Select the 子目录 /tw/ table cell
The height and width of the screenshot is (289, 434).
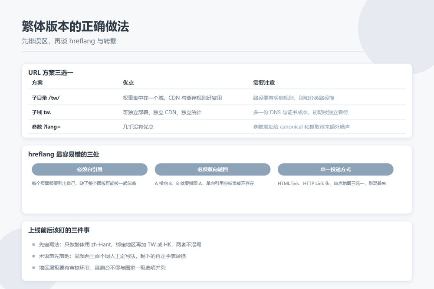(46, 98)
